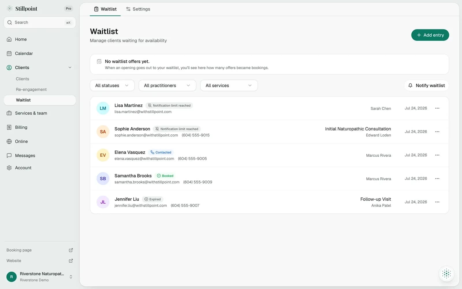Click the Add entry button
The width and height of the screenshot is (462, 289).
click(x=430, y=35)
